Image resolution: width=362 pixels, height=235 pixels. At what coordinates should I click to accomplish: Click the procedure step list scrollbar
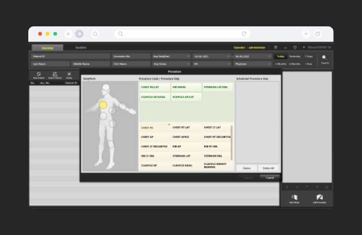[232, 142]
